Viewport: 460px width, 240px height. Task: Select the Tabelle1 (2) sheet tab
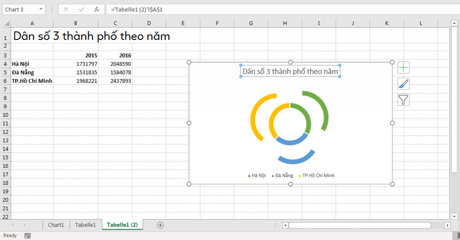pyautogui.click(x=122, y=225)
